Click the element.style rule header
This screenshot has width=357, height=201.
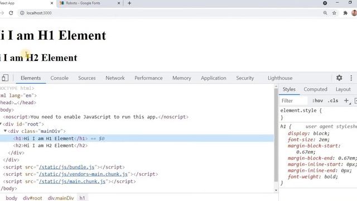(301, 111)
